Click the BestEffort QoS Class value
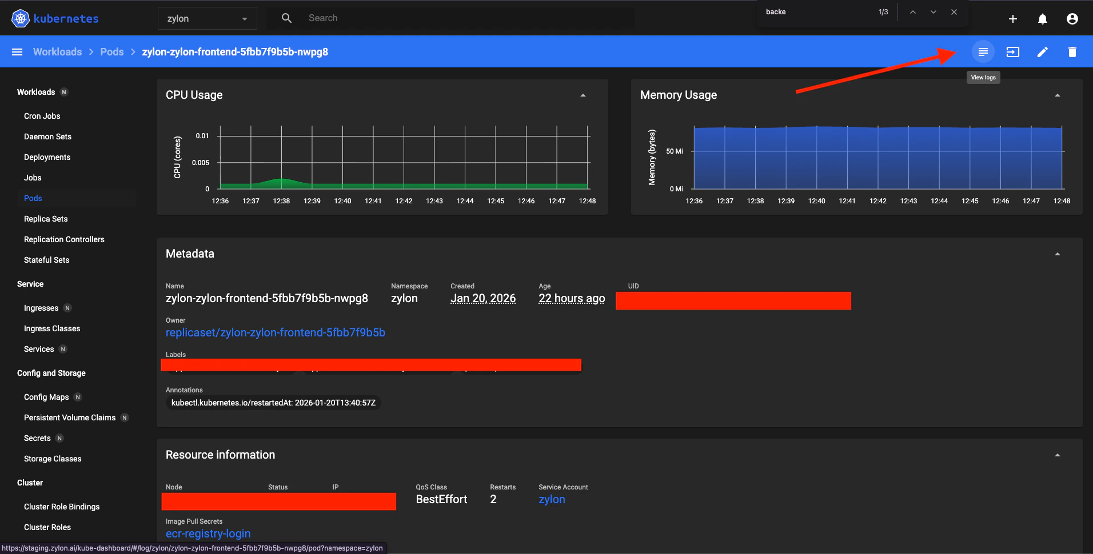 [441, 499]
